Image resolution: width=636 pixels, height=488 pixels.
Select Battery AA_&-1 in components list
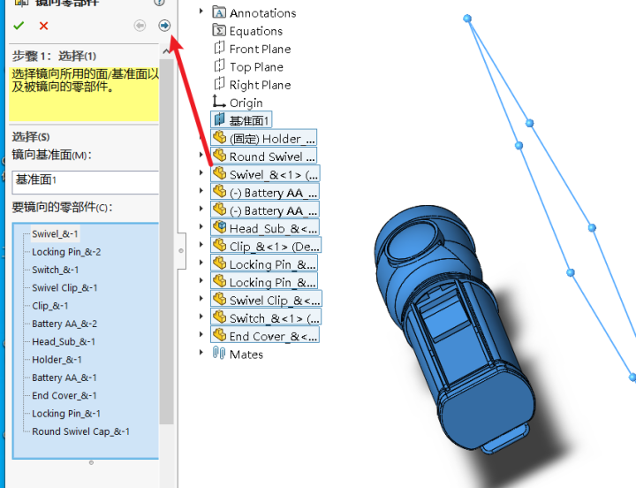point(64,377)
